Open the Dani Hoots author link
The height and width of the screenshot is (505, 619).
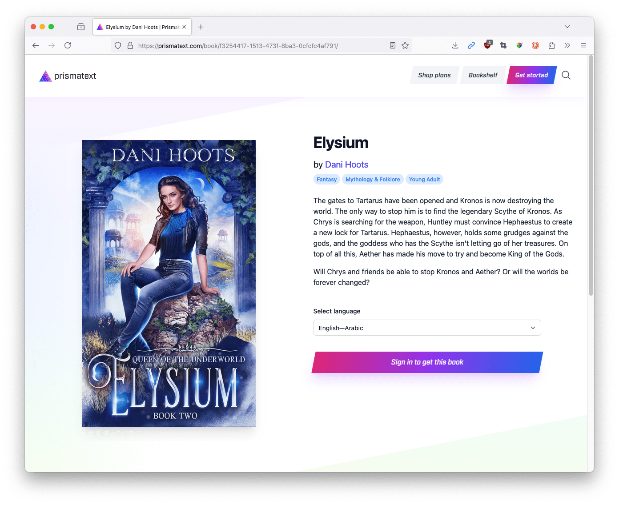[346, 164]
